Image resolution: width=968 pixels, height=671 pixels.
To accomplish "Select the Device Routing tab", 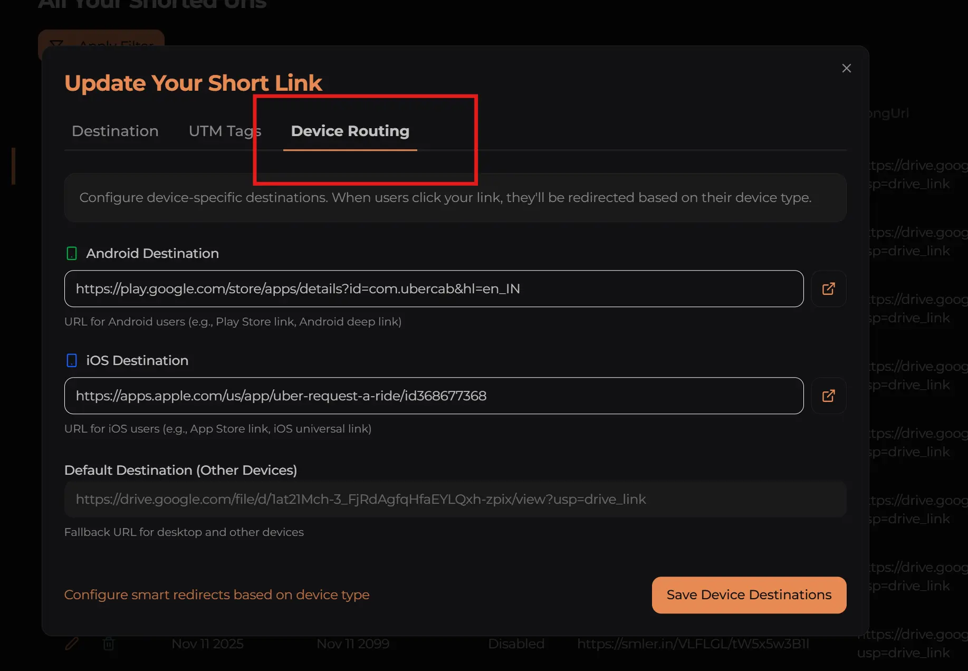I will (350, 131).
